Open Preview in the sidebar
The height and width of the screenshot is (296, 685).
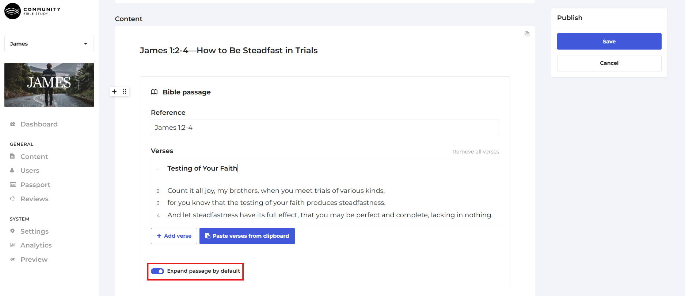(x=34, y=260)
